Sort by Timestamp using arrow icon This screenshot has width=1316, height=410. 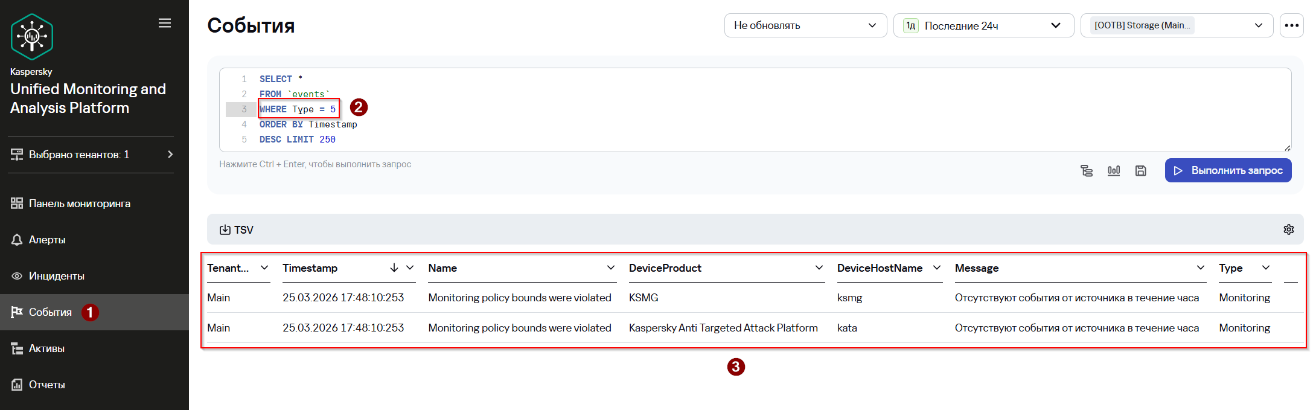click(x=394, y=267)
